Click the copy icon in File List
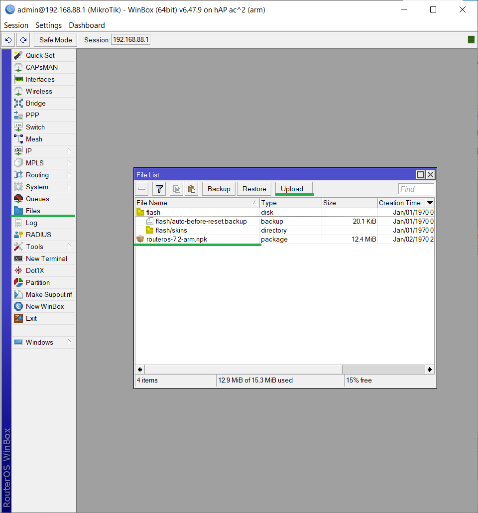The height and width of the screenshot is (513, 478). click(x=176, y=189)
